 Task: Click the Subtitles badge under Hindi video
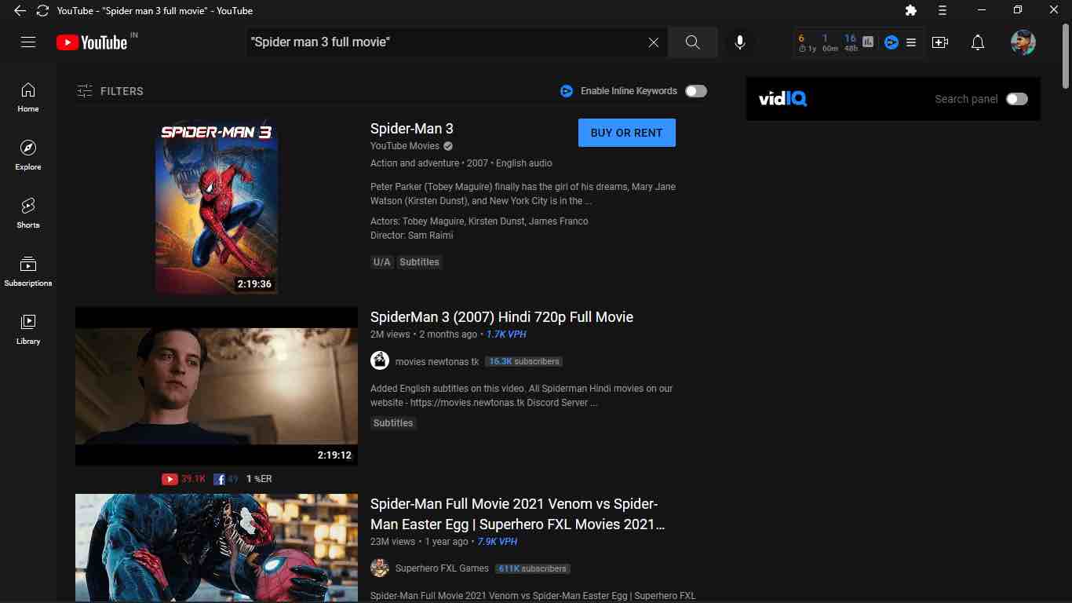coord(393,423)
